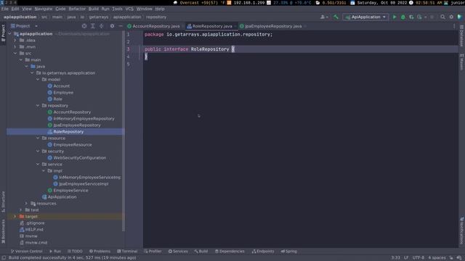Click the date calendar in system bar
465x261 pixels.
click(x=379, y=3)
